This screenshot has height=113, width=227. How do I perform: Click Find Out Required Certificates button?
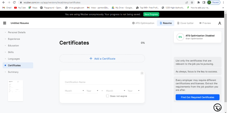[x=197, y=97]
